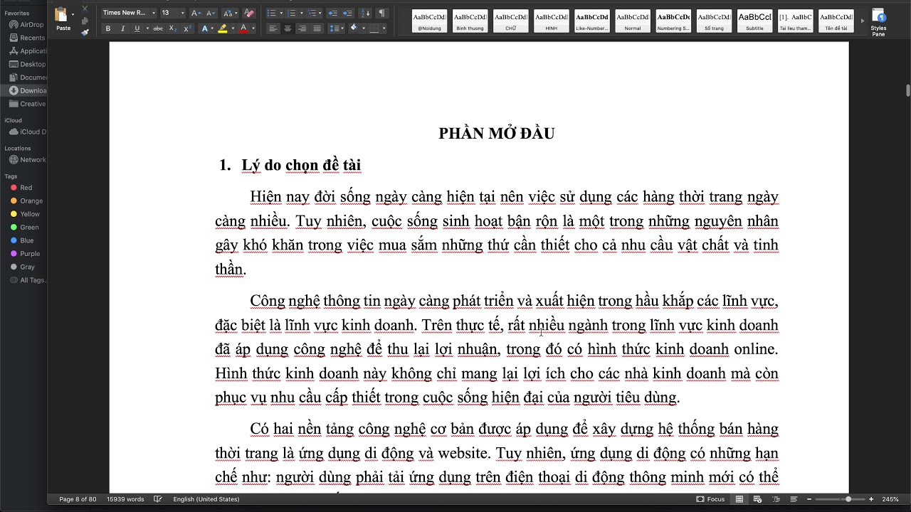
Task: Open the numbered list dropdown arrow
Action: [301, 13]
